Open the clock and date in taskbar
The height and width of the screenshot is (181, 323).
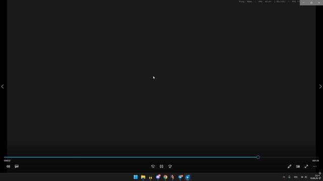tap(314, 177)
